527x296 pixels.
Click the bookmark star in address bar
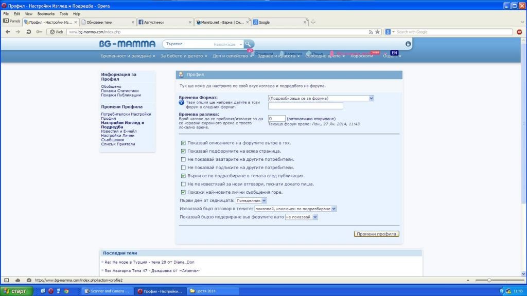tap(377, 32)
